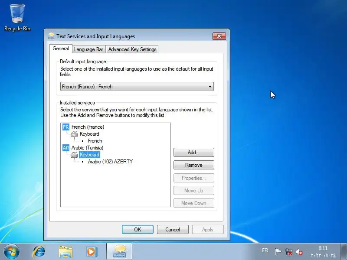Click the Add... button
The image size is (347, 260).
(193, 153)
